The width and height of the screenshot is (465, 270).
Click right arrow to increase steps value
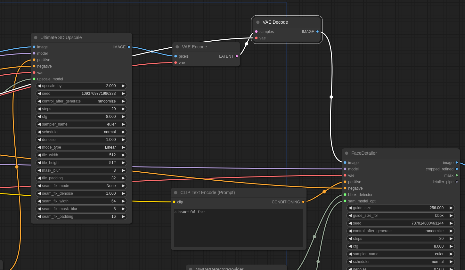pyautogui.click(x=123, y=109)
